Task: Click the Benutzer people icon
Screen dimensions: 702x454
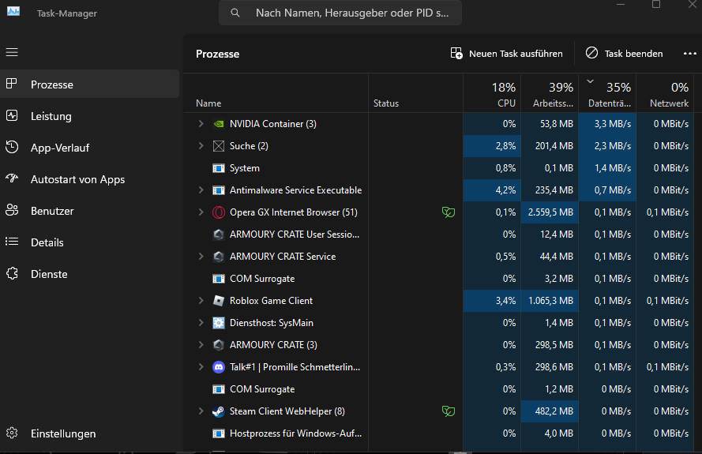Action: point(12,211)
